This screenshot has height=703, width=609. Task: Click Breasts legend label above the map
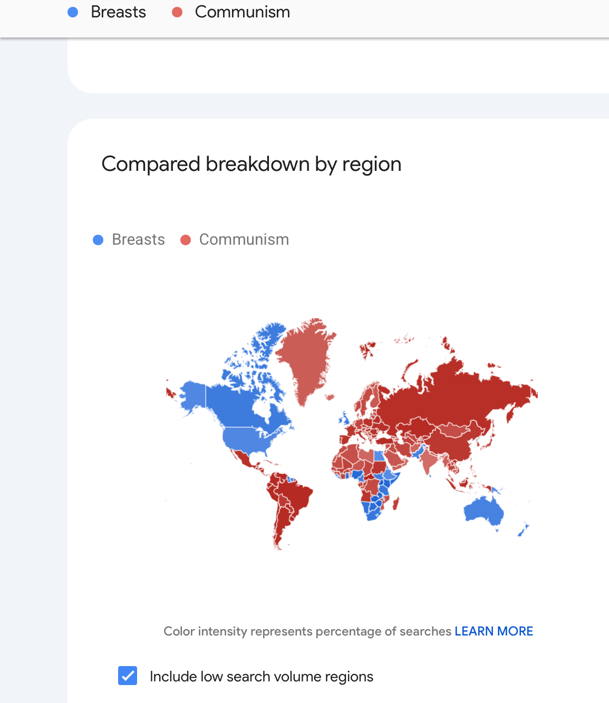(x=138, y=240)
